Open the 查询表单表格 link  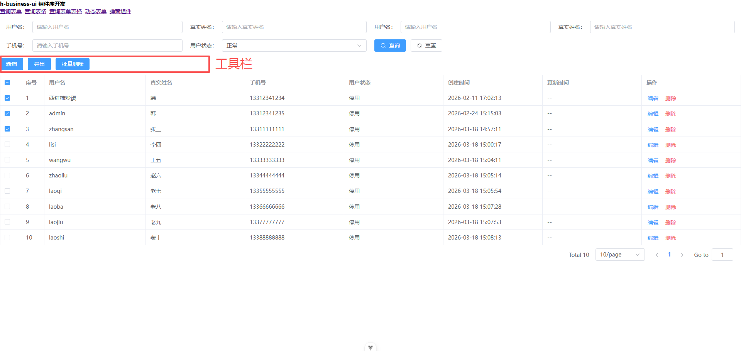66,11
